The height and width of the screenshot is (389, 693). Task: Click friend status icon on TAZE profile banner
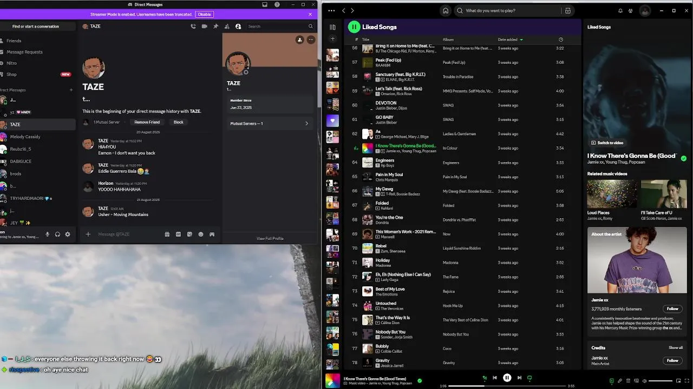[x=299, y=39]
